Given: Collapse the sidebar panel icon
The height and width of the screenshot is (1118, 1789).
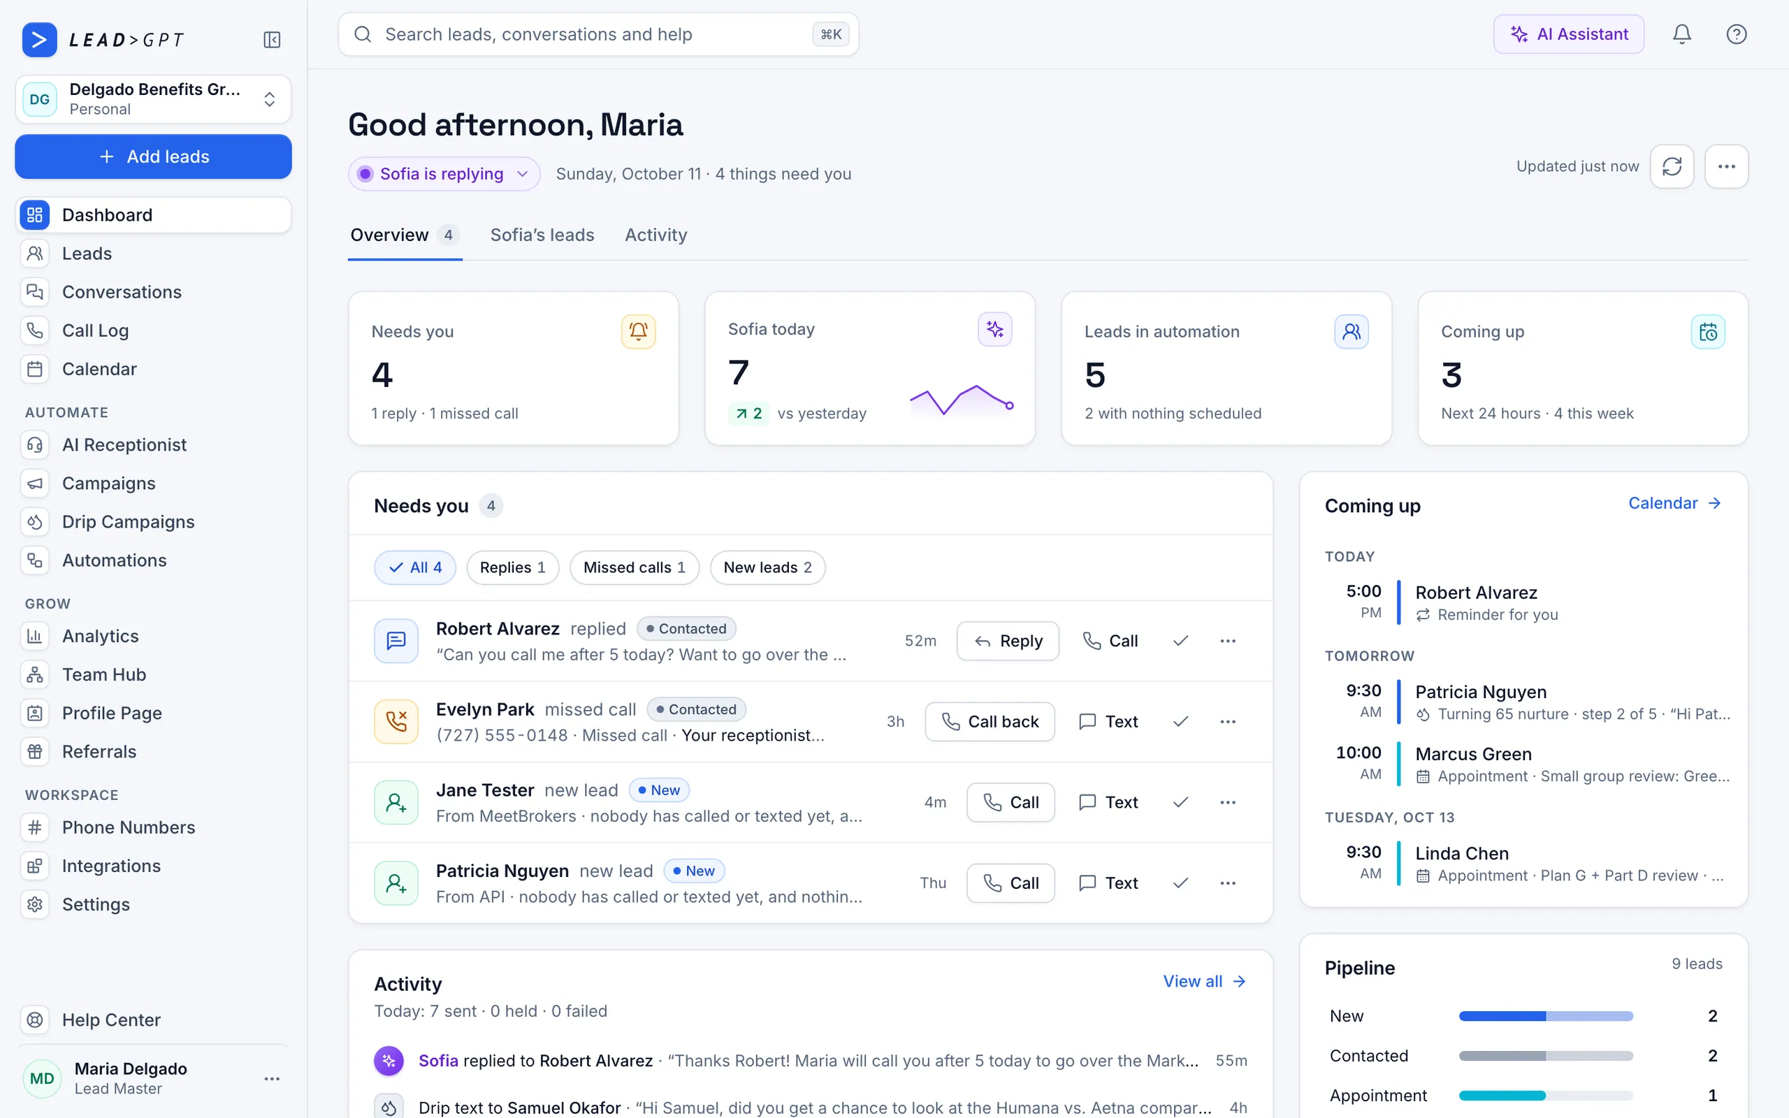Looking at the screenshot, I should pos(271,39).
